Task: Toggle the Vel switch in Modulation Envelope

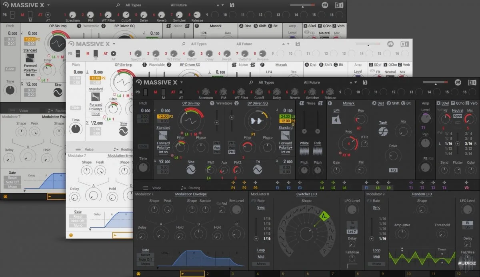Action: [219, 204]
